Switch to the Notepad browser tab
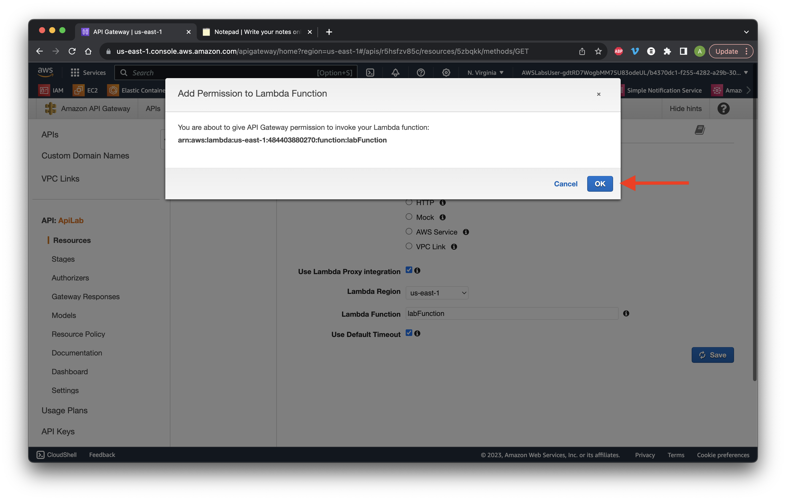 tap(257, 32)
